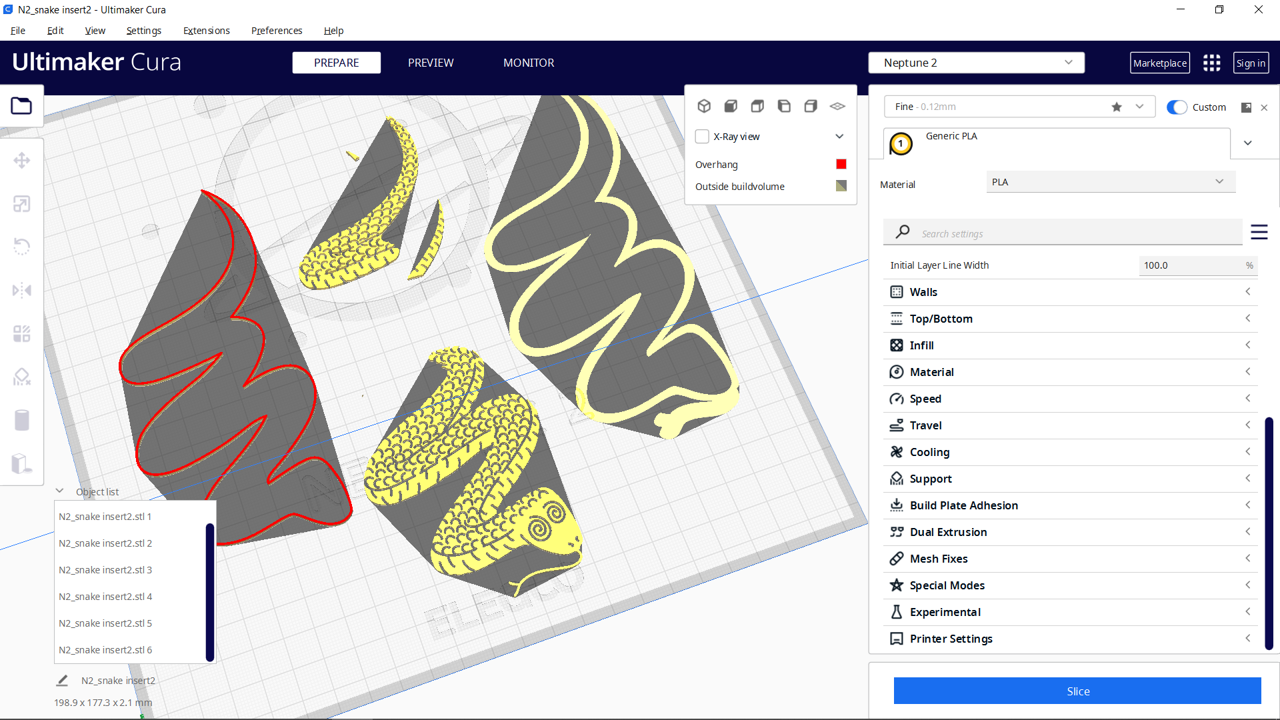The image size is (1280, 720).
Task: Select the Rotate tool
Action: (x=22, y=246)
